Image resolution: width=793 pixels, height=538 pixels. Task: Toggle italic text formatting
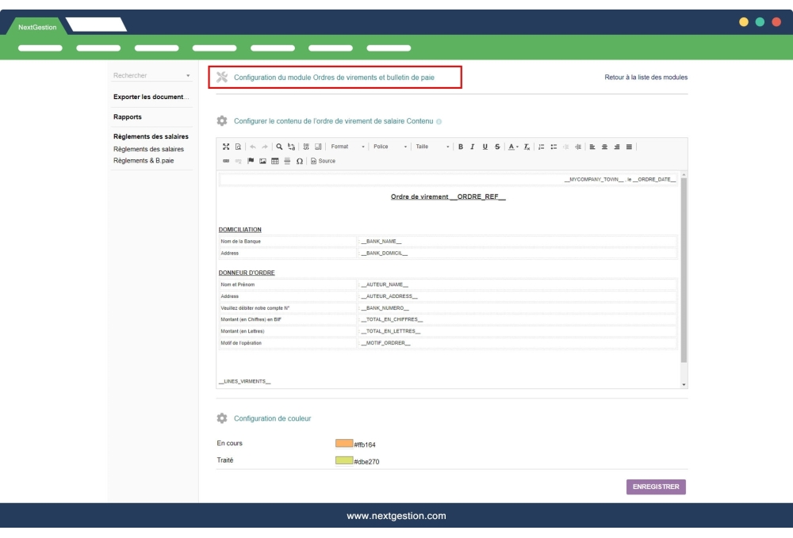coord(473,147)
